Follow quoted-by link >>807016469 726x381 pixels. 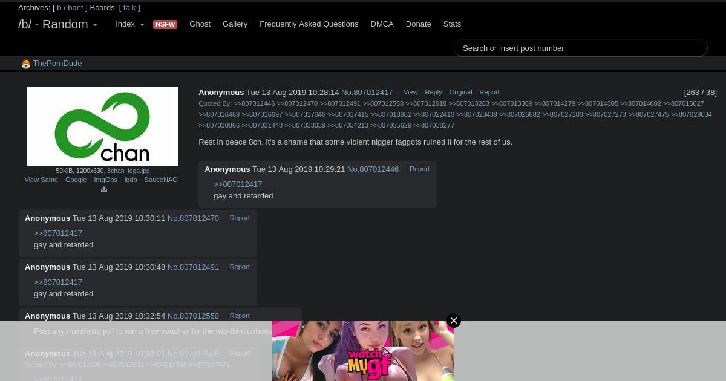click(219, 115)
